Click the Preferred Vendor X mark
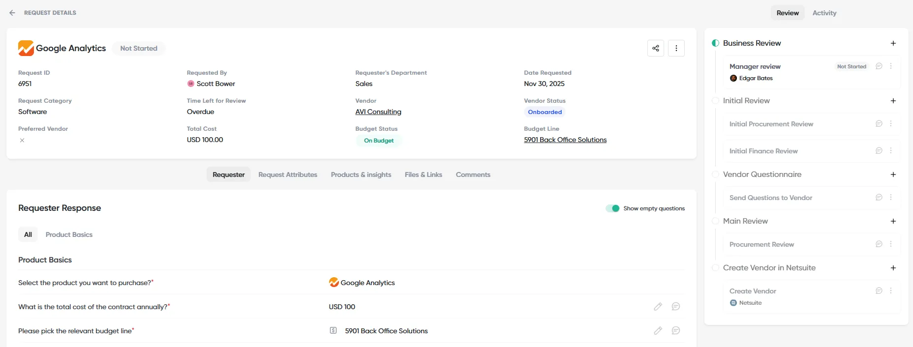This screenshot has height=347, width=913. tap(22, 141)
